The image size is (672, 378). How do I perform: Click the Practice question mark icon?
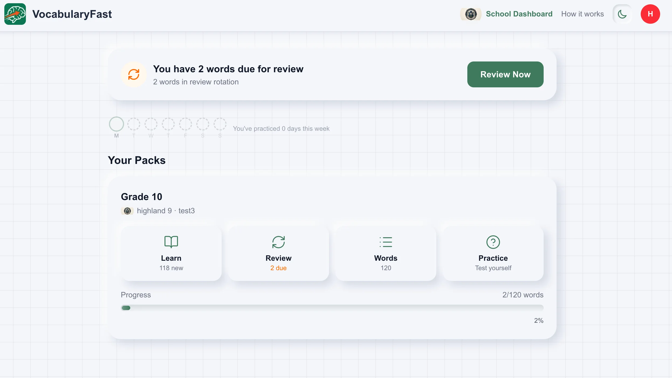tap(493, 242)
